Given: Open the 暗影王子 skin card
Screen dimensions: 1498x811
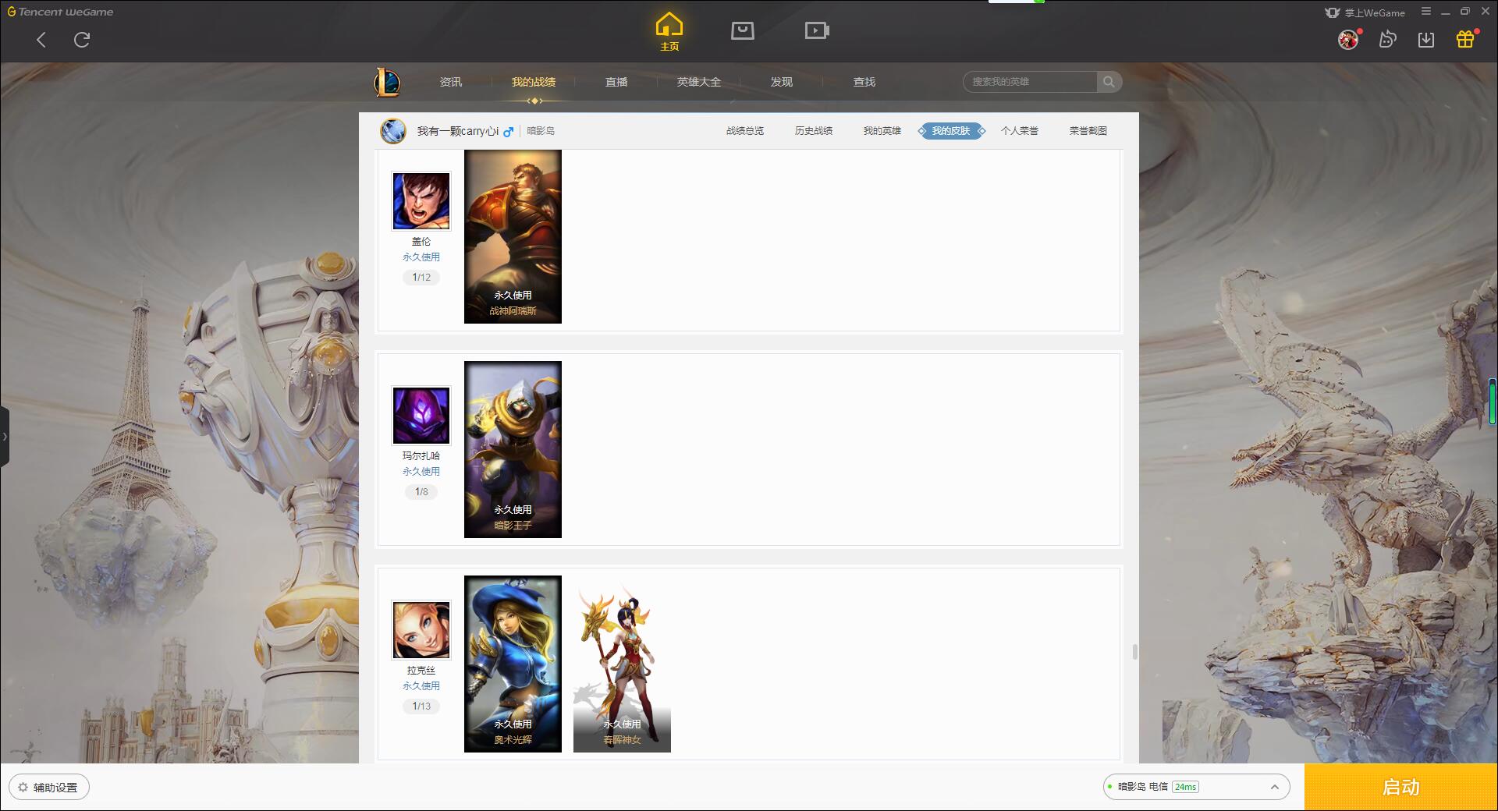Looking at the screenshot, I should [513, 449].
